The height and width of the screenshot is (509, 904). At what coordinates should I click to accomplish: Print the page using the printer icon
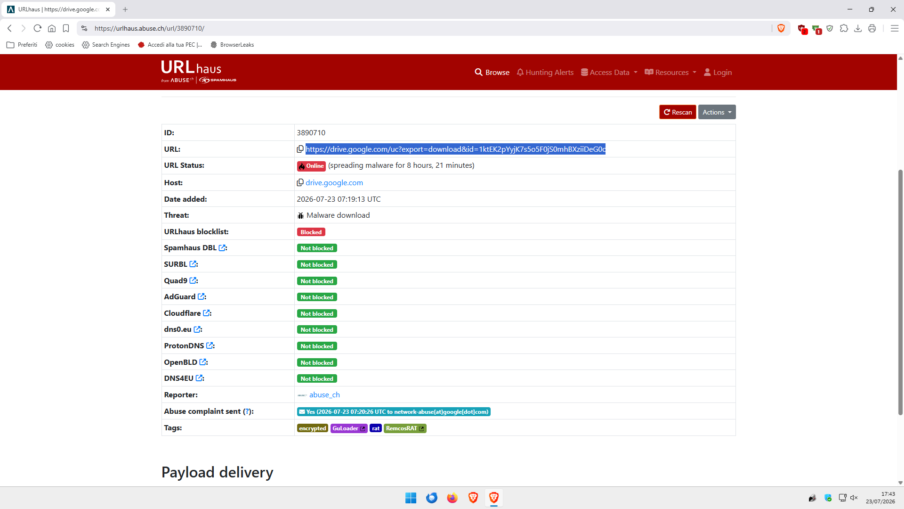point(872,28)
